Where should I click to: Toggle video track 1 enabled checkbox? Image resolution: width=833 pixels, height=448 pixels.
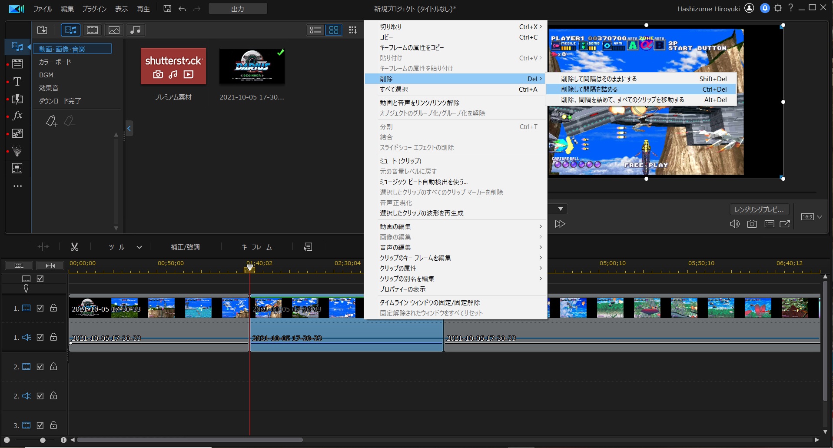coord(40,308)
